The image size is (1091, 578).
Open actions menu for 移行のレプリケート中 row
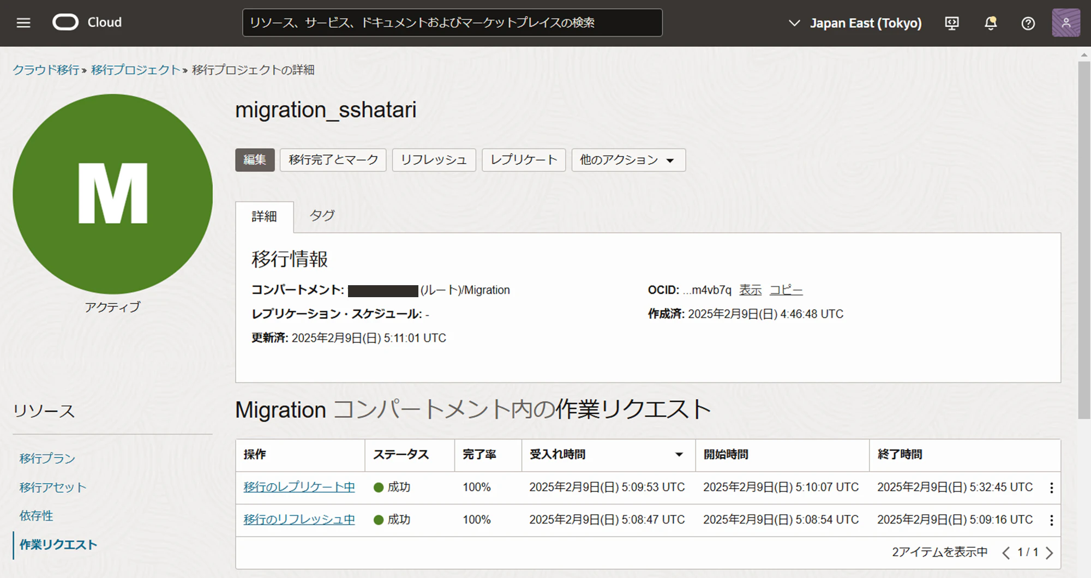point(1052,487)
